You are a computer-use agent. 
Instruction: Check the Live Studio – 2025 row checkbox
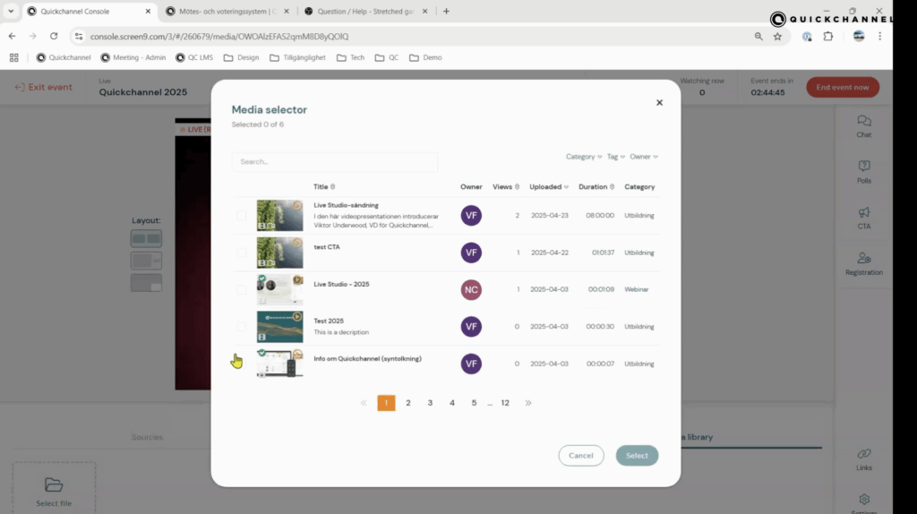pyautogui.click(x=242, y=289)
